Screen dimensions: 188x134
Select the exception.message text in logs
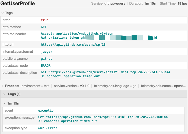coord(103,119)
